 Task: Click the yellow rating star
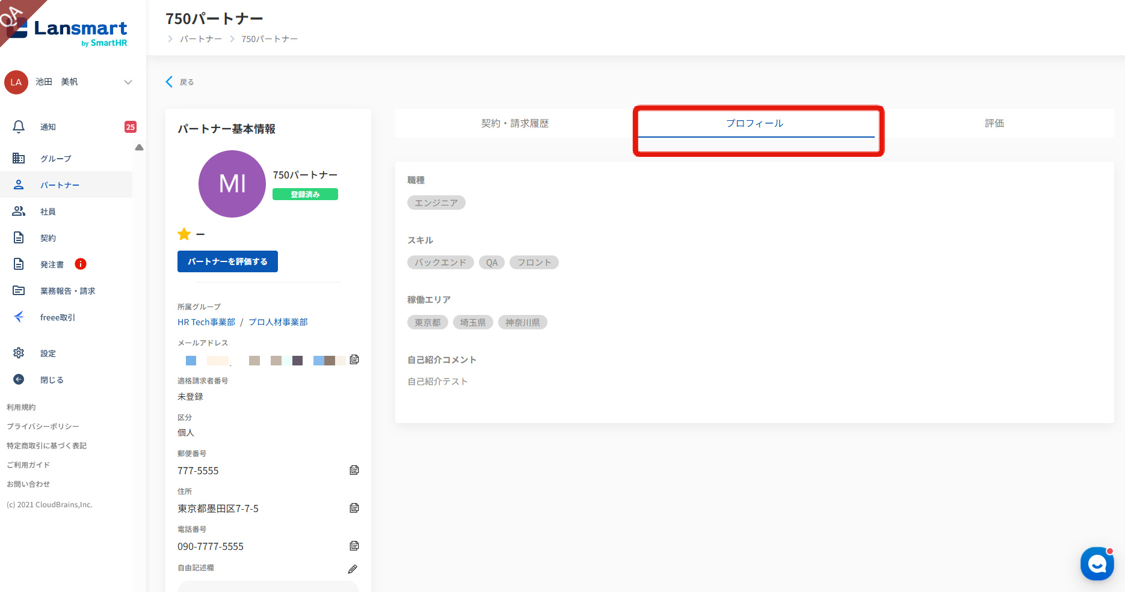(x=184, y=234)
